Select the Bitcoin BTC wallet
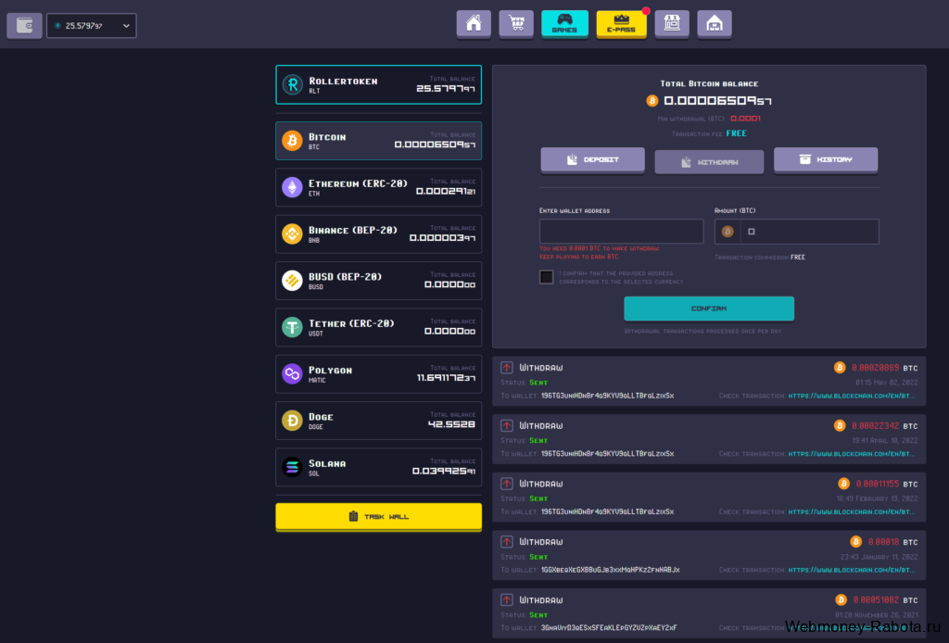 tap(379, 140)
